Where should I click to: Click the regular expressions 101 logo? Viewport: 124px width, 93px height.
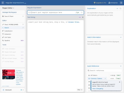16,3
